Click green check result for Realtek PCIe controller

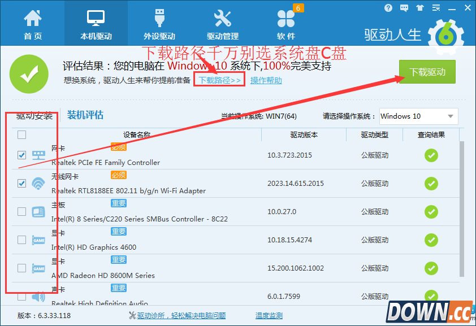(x=431, y=155)
